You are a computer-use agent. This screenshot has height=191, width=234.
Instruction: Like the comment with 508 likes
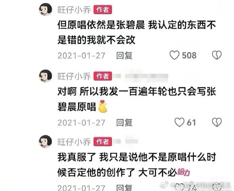[174, 55]
